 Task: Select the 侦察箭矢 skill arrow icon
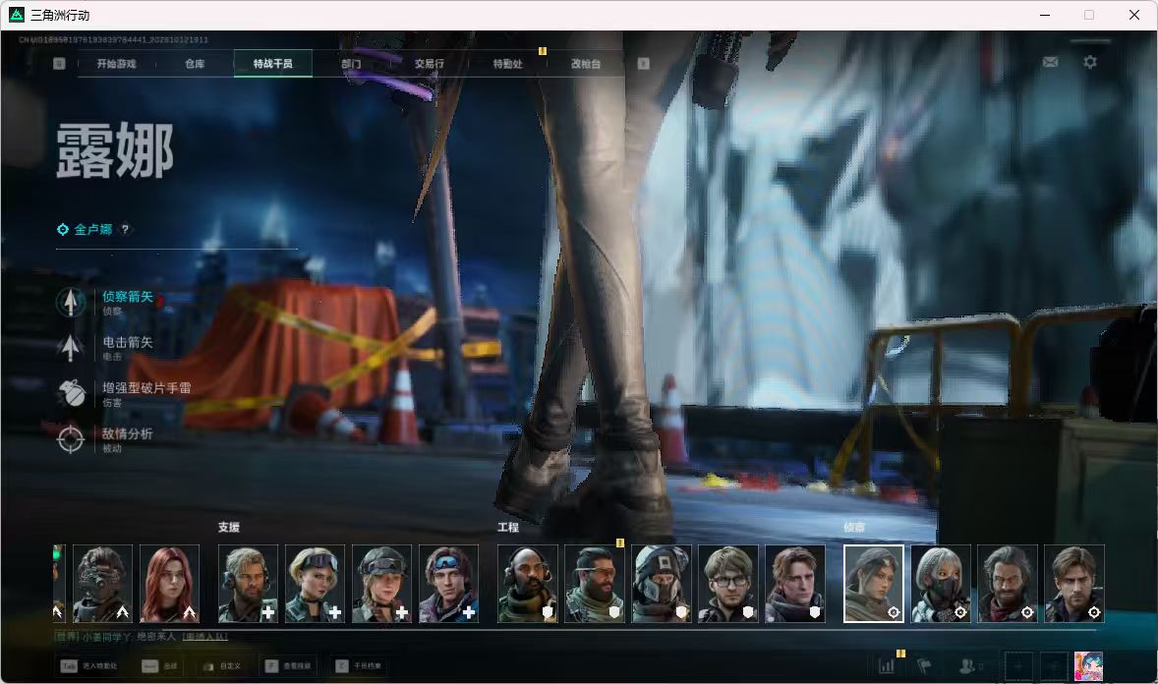tap(71, 302)
